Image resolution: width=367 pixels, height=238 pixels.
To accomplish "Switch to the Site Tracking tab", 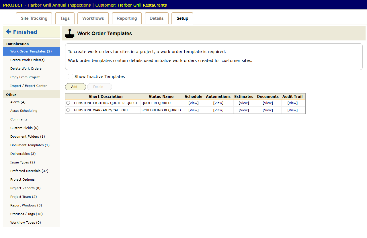I will (34, 18).
